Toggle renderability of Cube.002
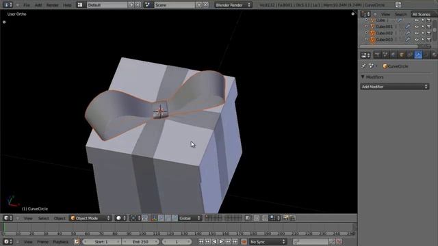Screen dimensions: 438x246 click(429, 33)
